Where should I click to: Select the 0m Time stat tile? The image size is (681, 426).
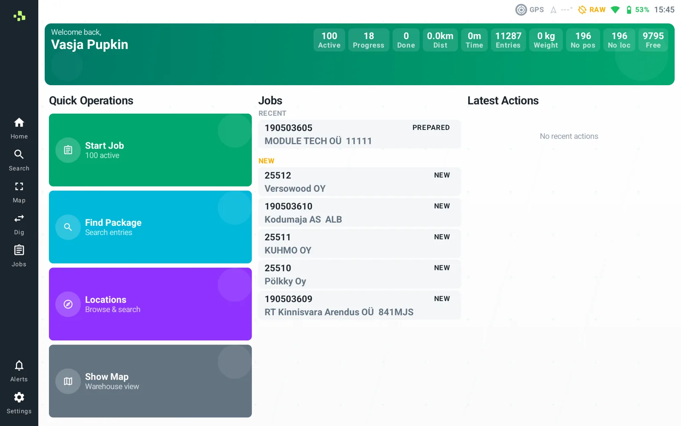(474, 40)
